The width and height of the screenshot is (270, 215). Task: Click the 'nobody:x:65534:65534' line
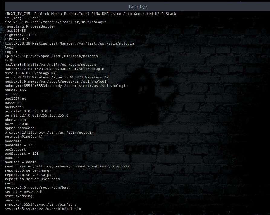66,86
